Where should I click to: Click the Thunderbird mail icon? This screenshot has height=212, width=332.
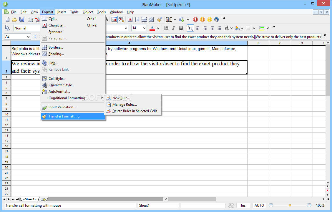click(x=216, y=20)
